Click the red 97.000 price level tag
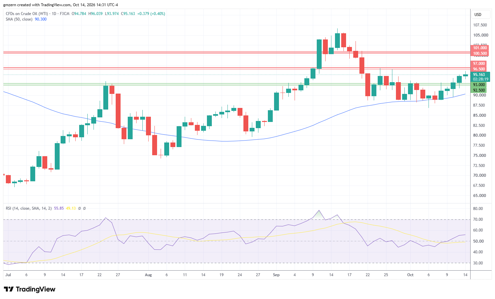The height and width of the screenshot is (299, 495). pos(479,64)
